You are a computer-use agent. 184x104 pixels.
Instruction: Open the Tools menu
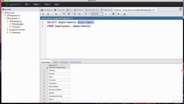pyautogui.click(x=47, y=4)
